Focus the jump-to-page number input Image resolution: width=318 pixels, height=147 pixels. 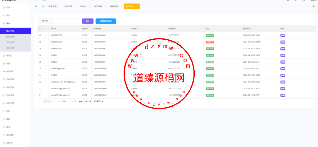70,101
